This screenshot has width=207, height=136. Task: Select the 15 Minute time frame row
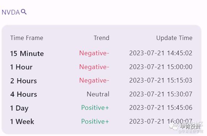click(101, 53)
